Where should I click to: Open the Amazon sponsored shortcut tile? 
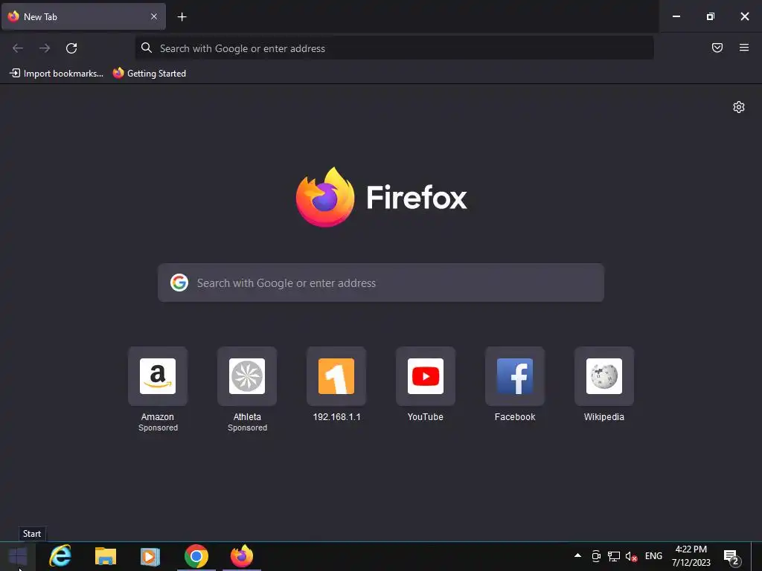coord(158,376)
